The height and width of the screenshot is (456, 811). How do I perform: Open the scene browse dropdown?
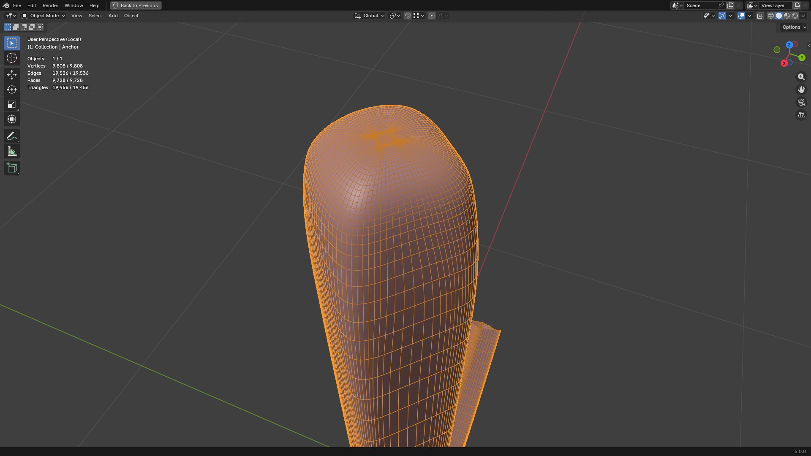click(677, 5)
